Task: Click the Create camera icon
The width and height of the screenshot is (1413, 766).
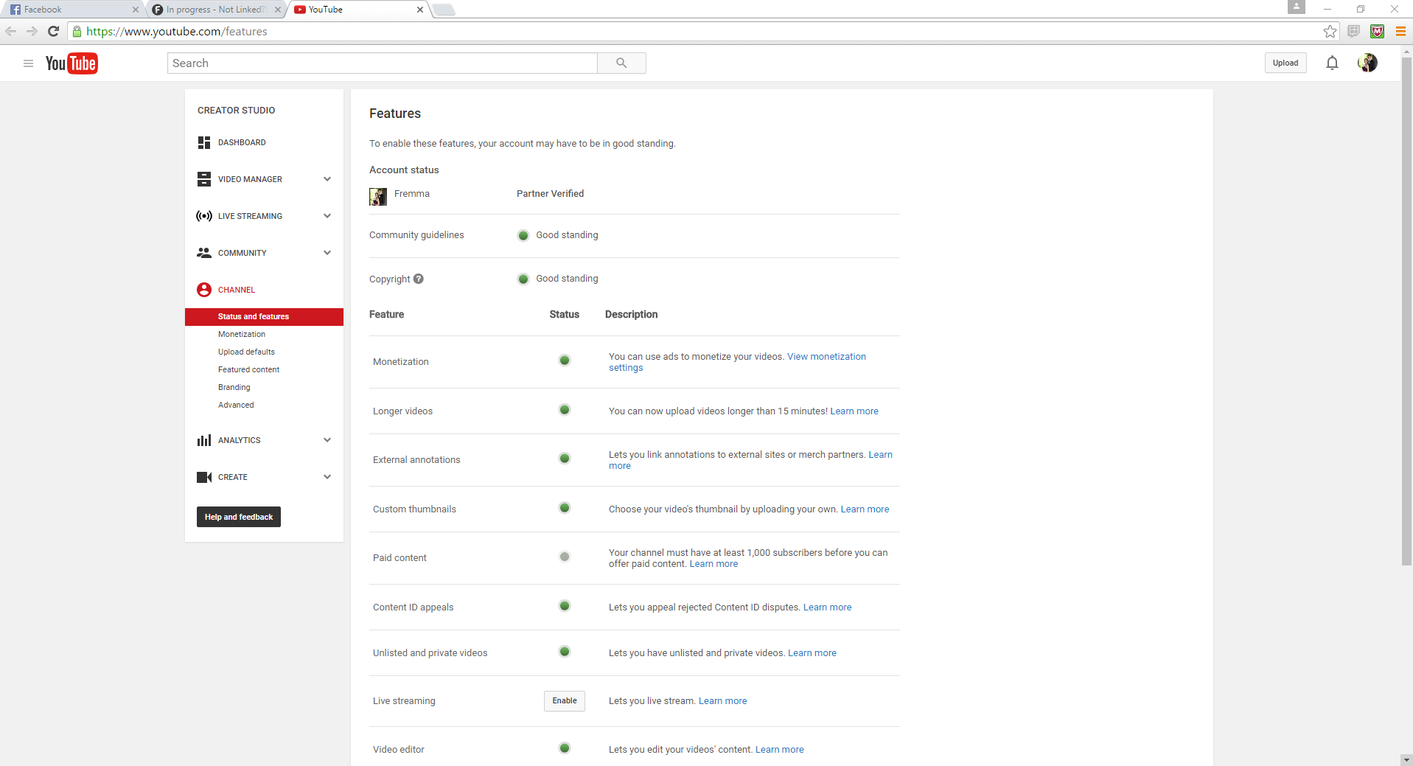Action: click(204, 477)
